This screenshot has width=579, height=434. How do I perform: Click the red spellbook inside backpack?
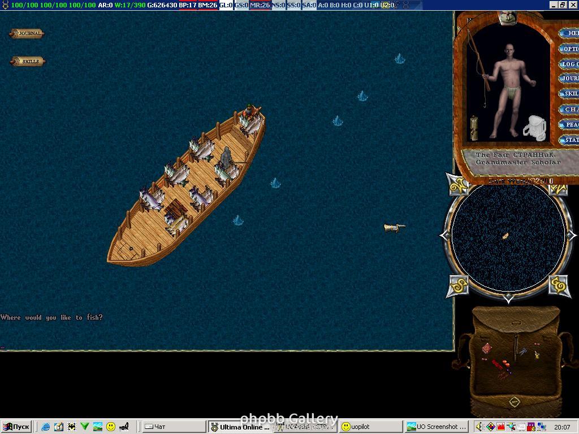pos(486,349)
